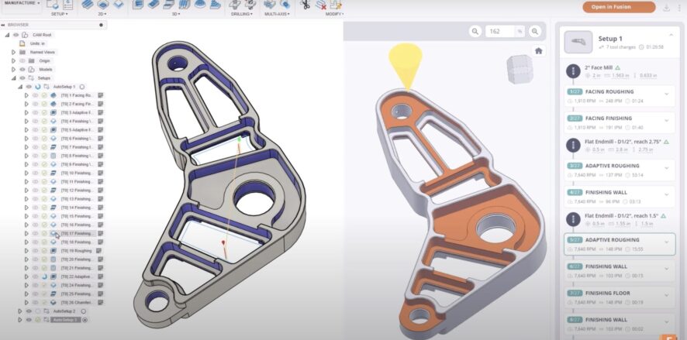Image resolution: width=687 pixels, height=340 pixels.
Task: Click the BROWSER panel options dot
Action: 102,25
